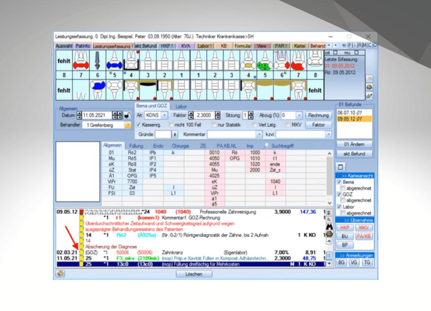431x311 pixels.
Task: Click the pencil icon beside tooth chart
Action: (369, 96)
